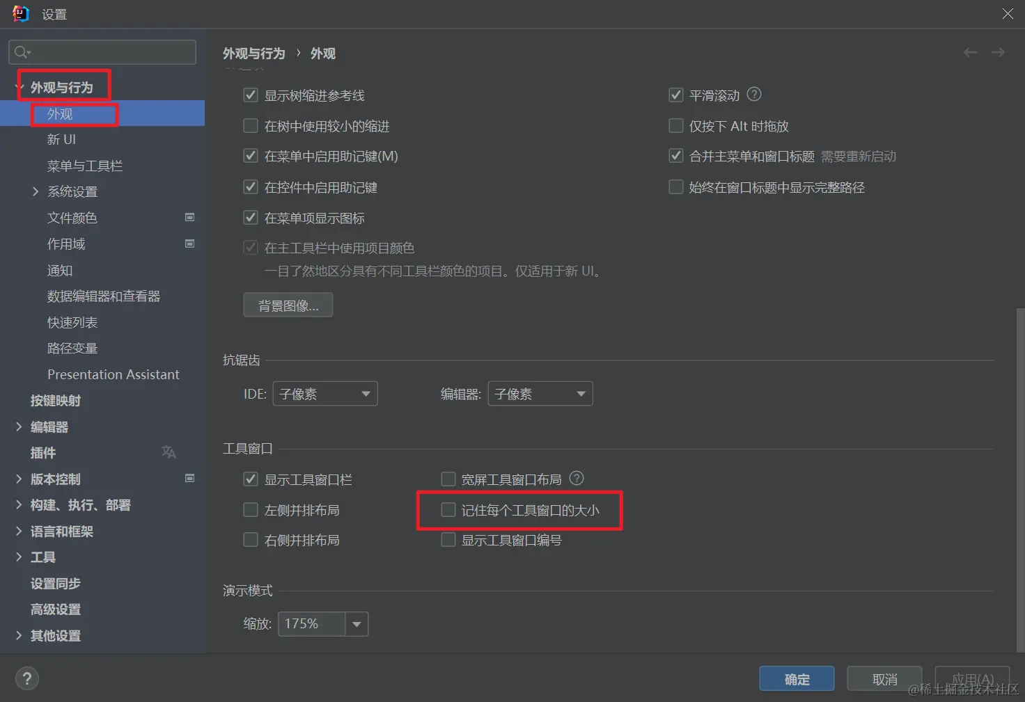Enable 在树中使用较小的缩进 checkbox
The image size is (1025, 702).
tap(251, 125)
